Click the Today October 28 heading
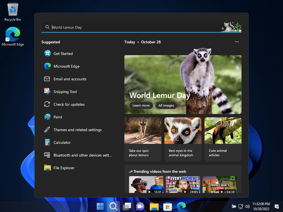The height and width of the screenshot is (212, 283). (x=142, y=42)
